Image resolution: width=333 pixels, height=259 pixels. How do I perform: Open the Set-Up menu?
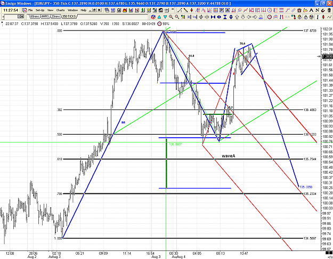click(40, 10)
